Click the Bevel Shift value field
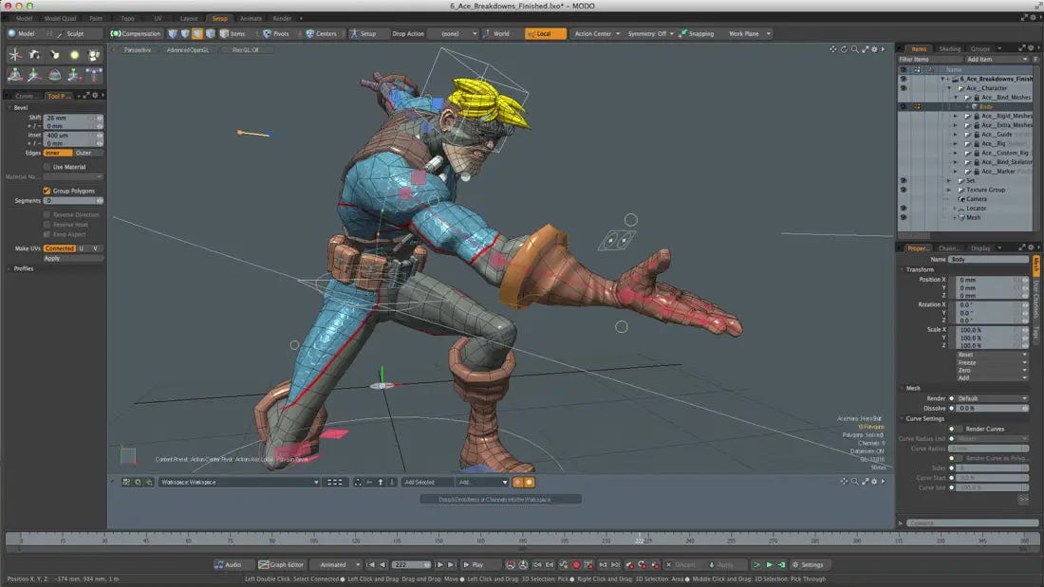Screen dimensions: 1044x587 [72, 118]
